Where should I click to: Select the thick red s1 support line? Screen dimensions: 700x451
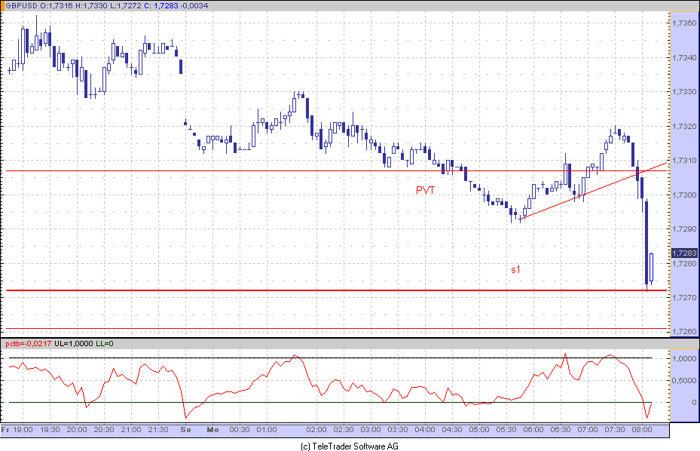(226, 290)
